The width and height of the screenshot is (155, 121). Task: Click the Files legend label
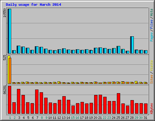click(x=151, y=24)
